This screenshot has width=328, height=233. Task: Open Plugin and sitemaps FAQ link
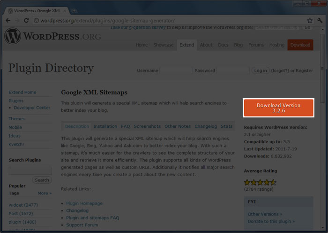pyautogui.click(x=93, y=217)
